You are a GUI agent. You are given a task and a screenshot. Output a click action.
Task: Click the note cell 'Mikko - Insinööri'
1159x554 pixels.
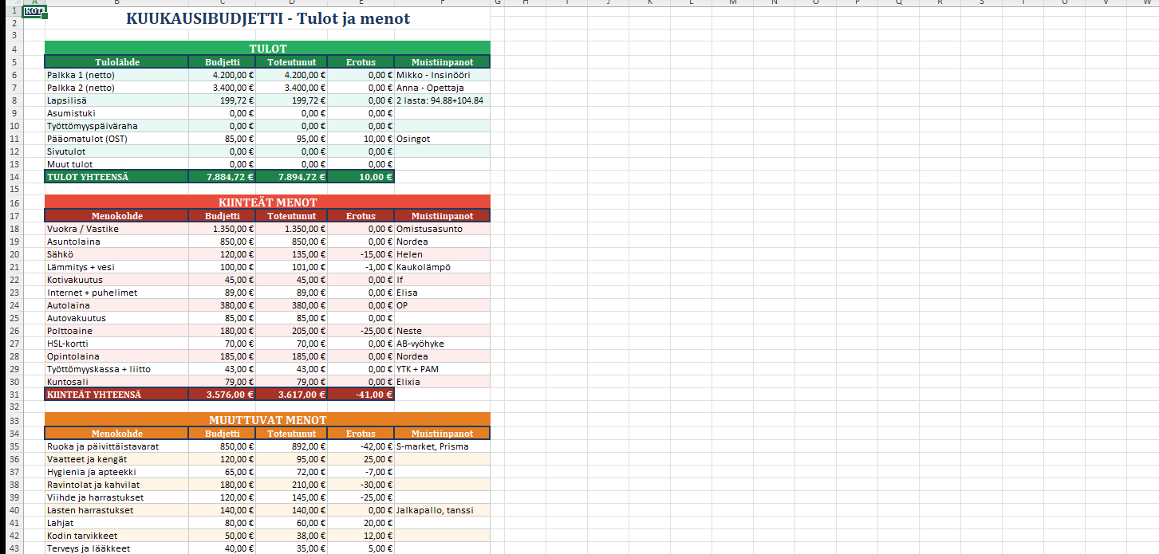pos(442,75)
